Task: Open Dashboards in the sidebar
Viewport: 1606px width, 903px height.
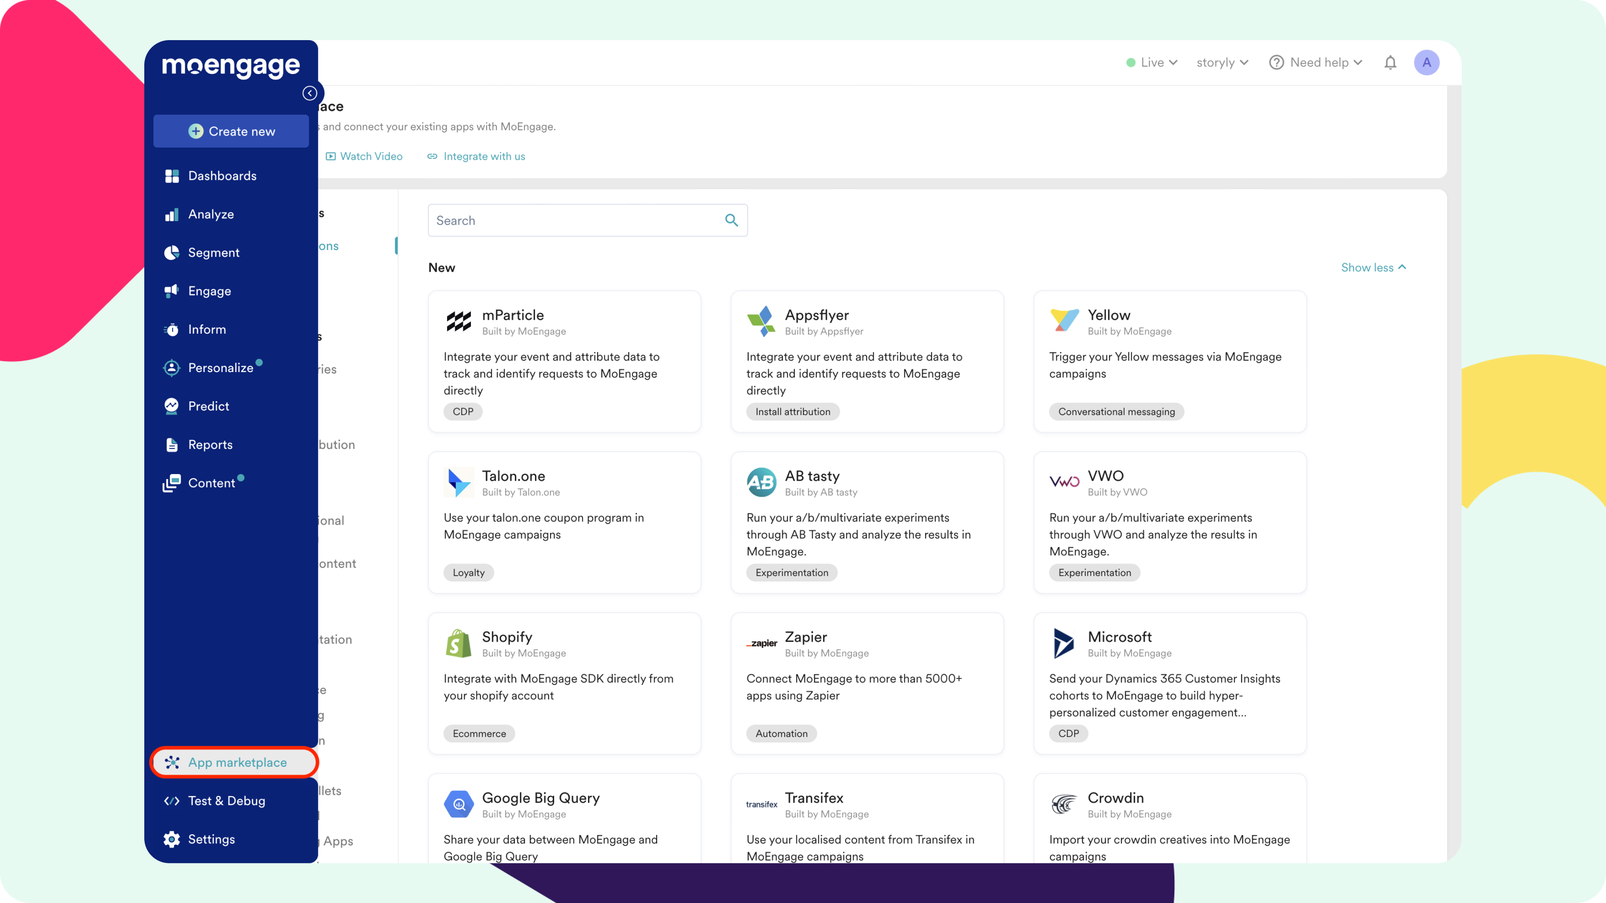Action: tap(222, 176)
